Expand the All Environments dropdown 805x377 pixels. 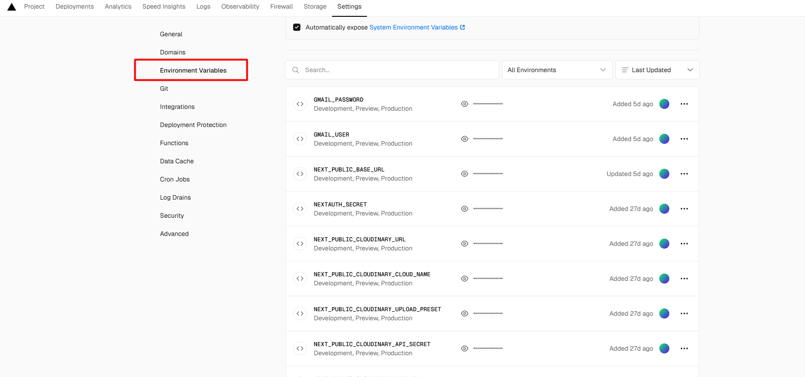point(556,70)
